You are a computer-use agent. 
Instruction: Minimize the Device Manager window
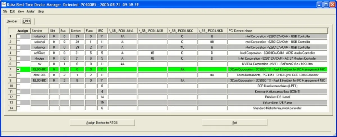[x=320, y=4]
